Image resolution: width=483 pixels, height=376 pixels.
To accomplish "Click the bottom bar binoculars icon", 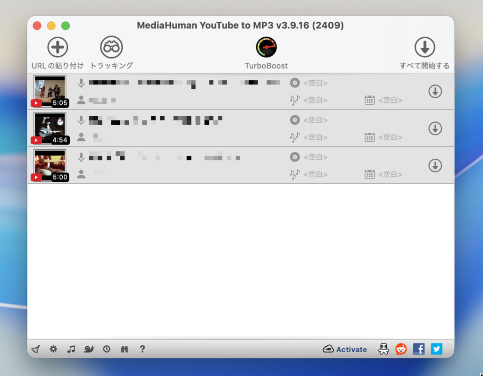I will (x=125, y=349).
